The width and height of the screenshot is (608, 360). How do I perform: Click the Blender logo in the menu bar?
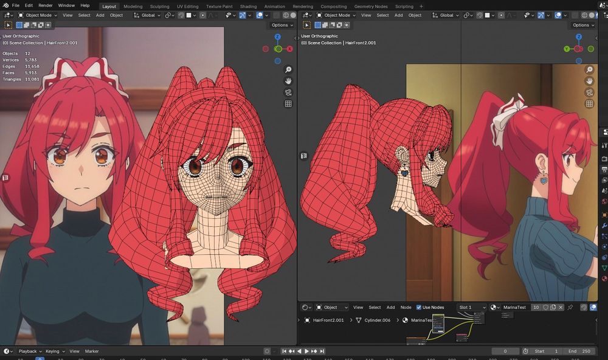(5, 5)
